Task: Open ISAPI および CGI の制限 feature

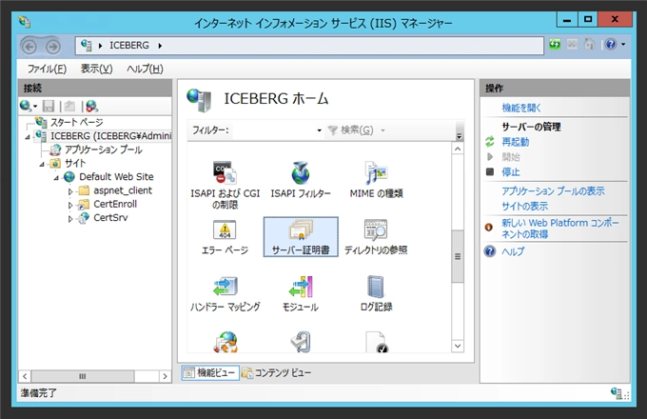Action: pyautogui.click(x=225, y=185)
